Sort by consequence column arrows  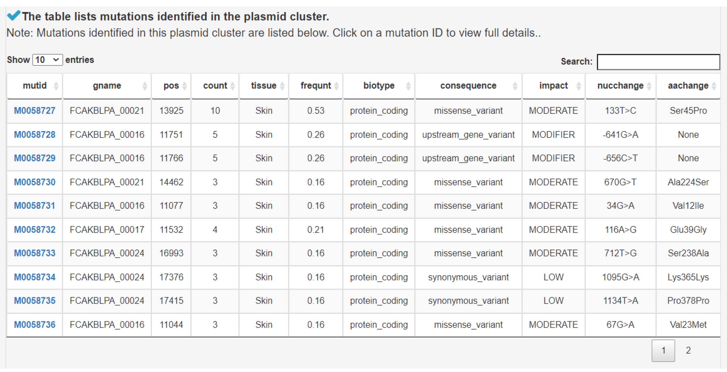coord(515,86)
